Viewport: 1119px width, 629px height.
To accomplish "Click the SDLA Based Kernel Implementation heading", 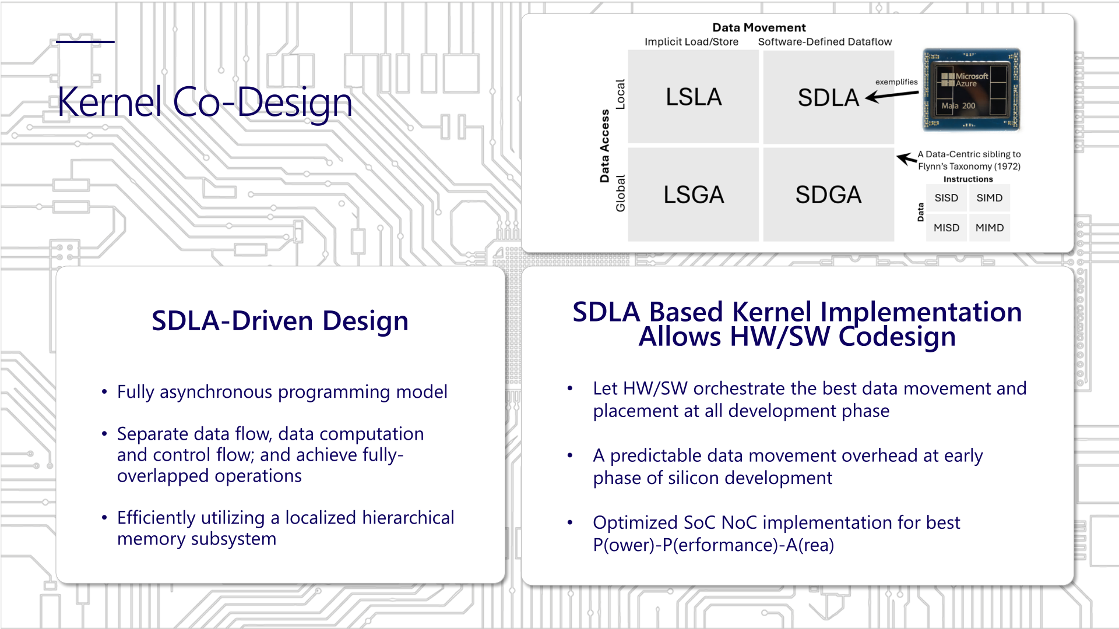I will pyautogui.click(x=797, y=324).
